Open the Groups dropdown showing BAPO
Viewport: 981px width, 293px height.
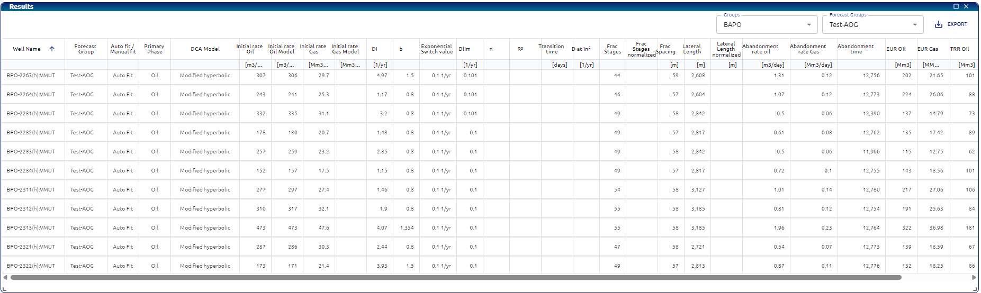(x=767, y=25)
